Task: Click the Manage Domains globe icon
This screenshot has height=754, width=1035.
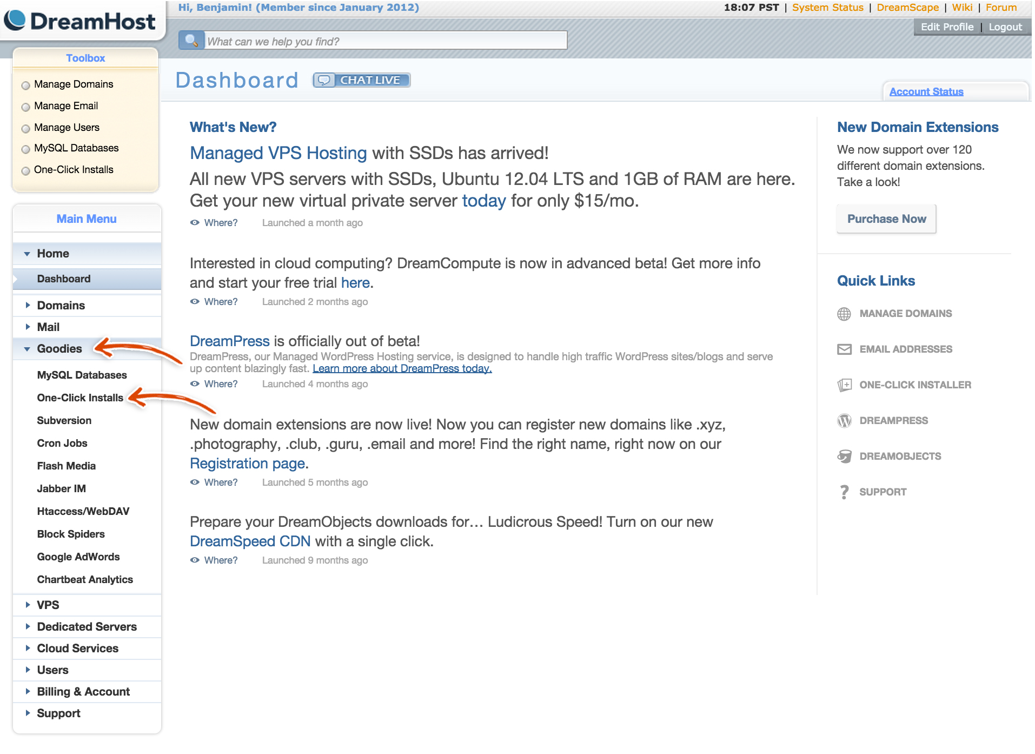Action: pyautogui.click(x=845, y=313)
